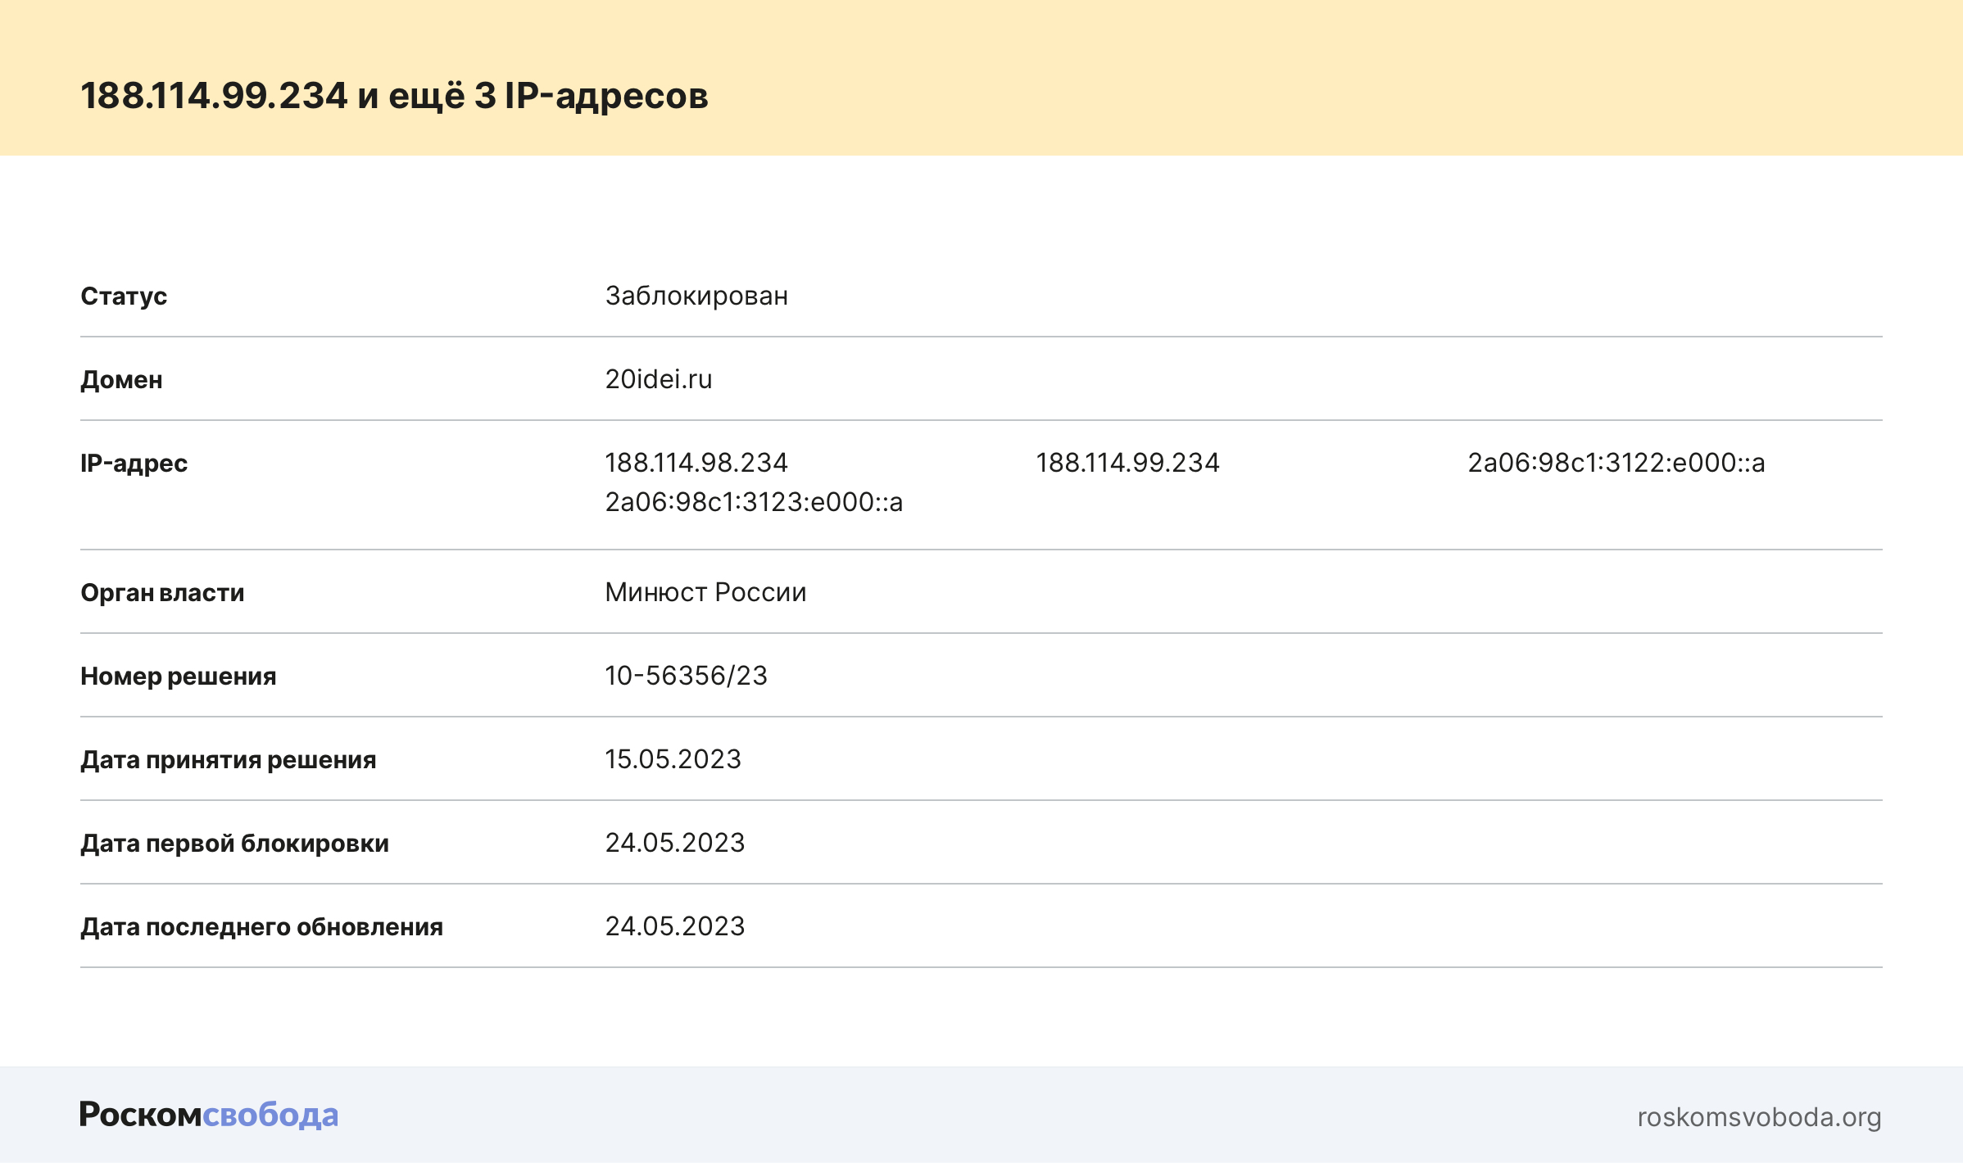Click the Статус row label
1963x1163 pixels.
click(124, 296)
